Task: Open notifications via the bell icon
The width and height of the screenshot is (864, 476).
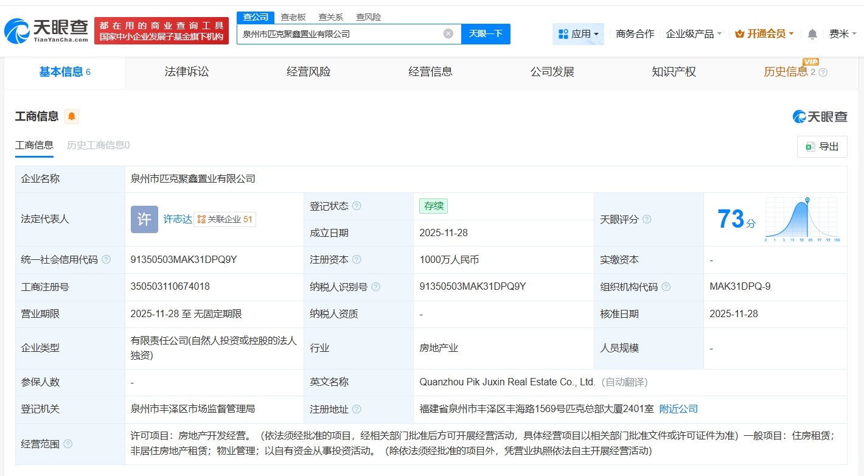Action: pyautogui.click(x=812, y=34)
